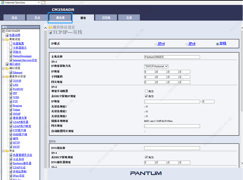Image resolution: width=243 pixels, height=180 pixels.
Task: Collapse the 通信协议设定 tree folder
Action: [3, 77]
